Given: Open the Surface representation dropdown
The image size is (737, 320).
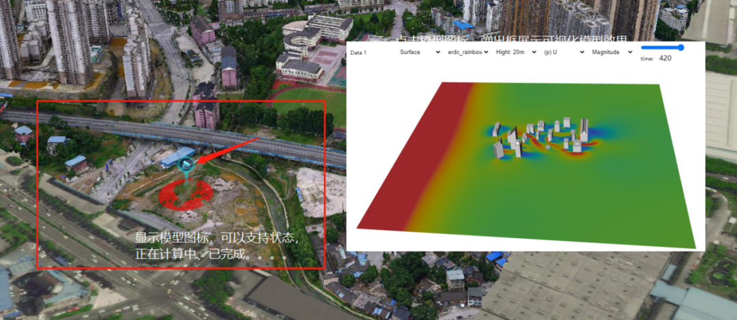Looking at the screenshot, I should point(420,52).
